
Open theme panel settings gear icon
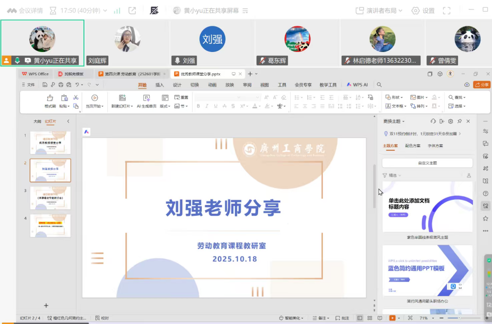(x=451, y=121)
